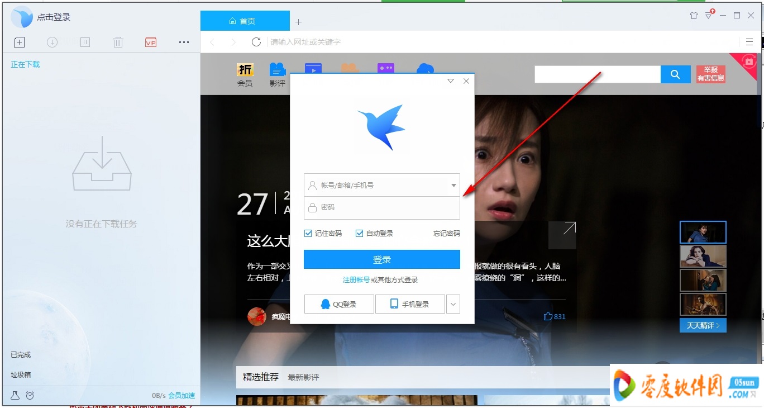
Task: Open the 会员 discount icon on homepage
Action: pyautogui.click(x=245, y=75)
